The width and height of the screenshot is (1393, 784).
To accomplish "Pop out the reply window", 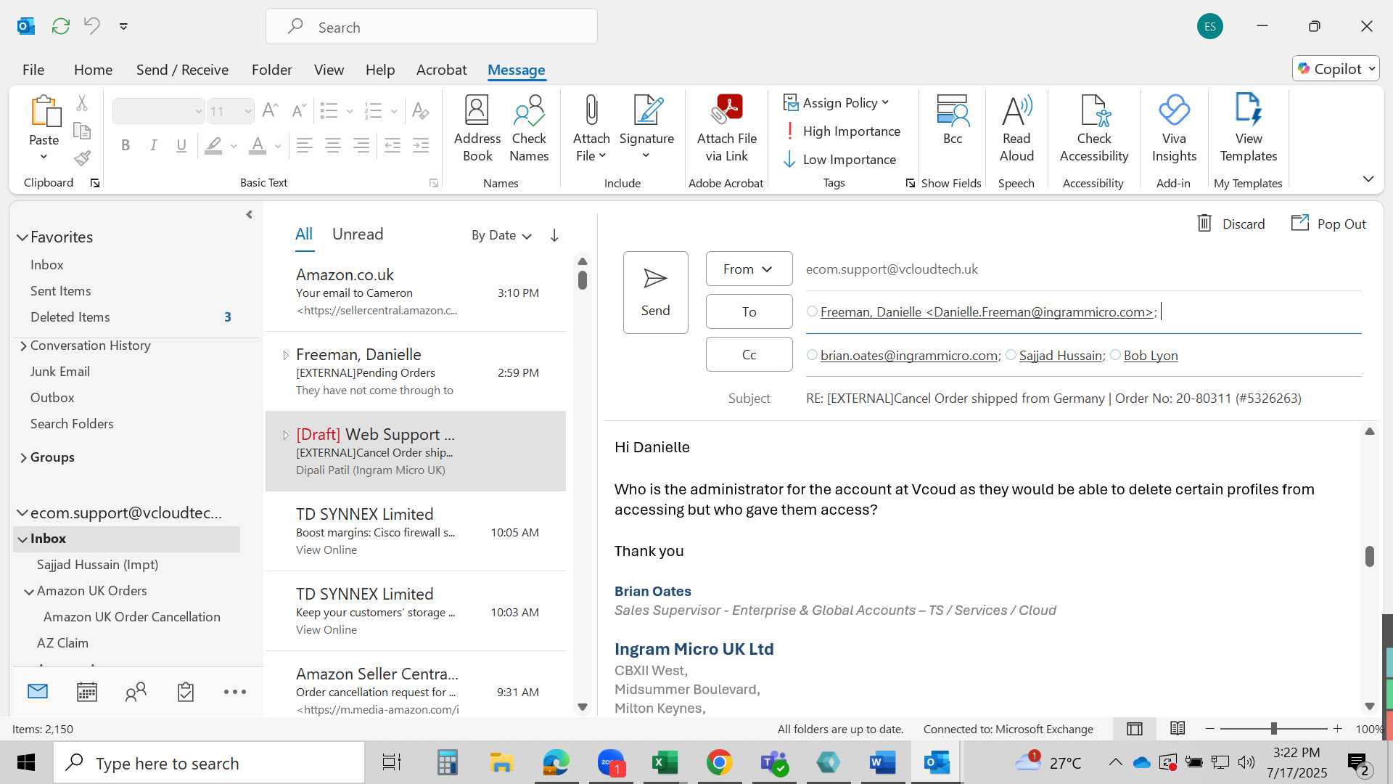I will click(1328, 224).
